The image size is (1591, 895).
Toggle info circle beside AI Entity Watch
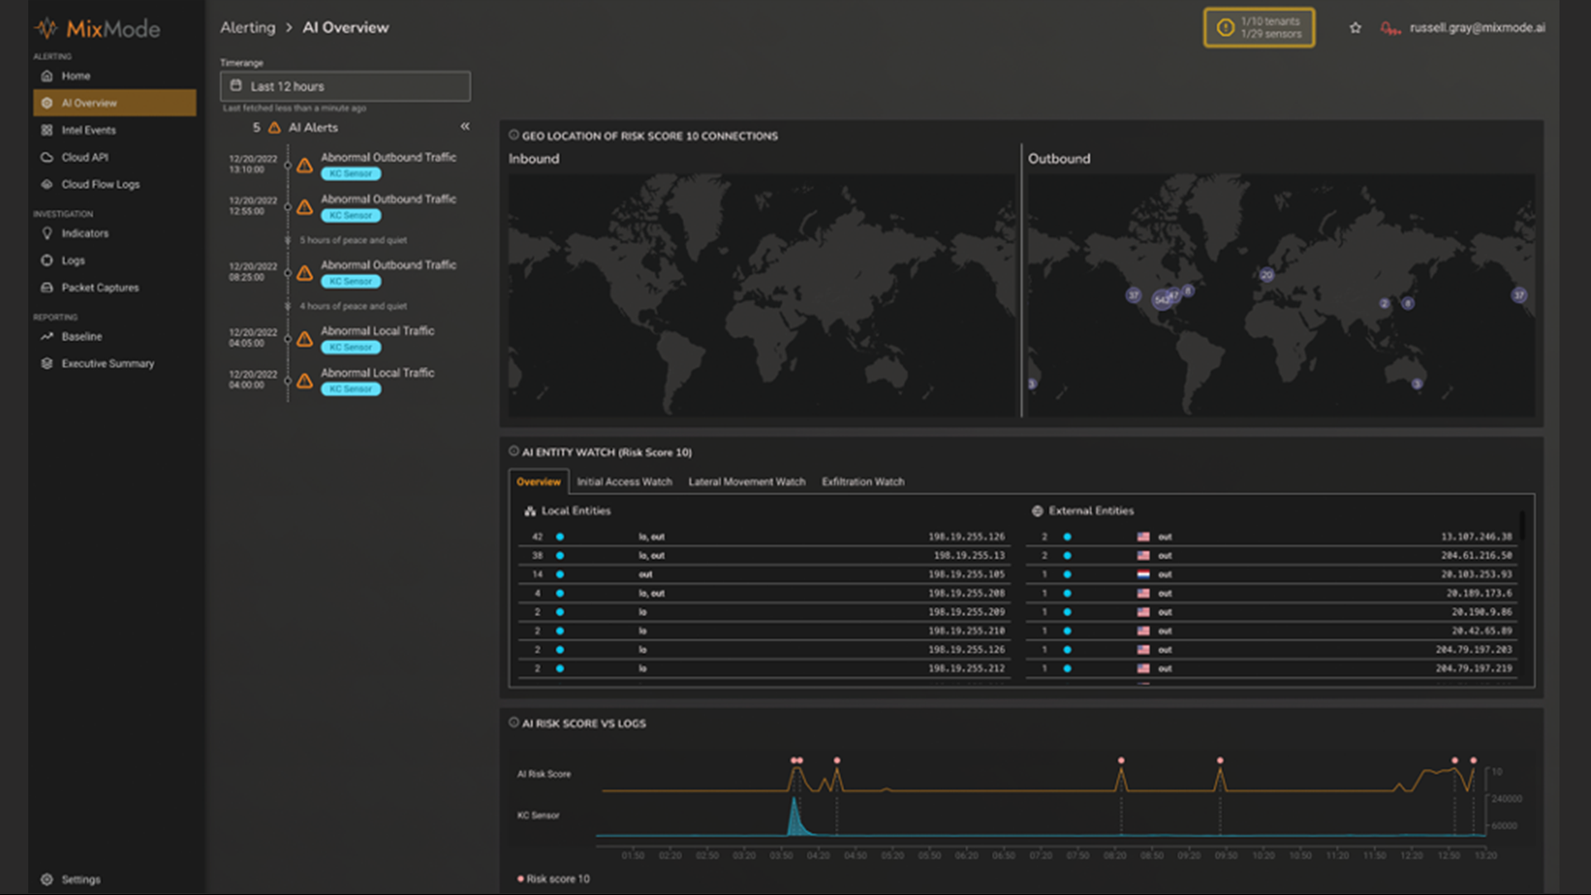pos(514,452)
